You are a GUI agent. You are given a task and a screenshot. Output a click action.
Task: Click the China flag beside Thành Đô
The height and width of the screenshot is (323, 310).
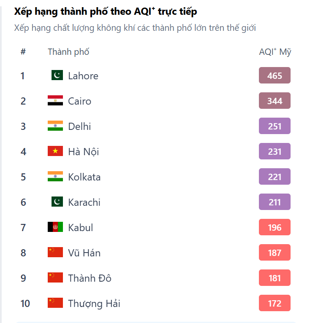[55, 278]
